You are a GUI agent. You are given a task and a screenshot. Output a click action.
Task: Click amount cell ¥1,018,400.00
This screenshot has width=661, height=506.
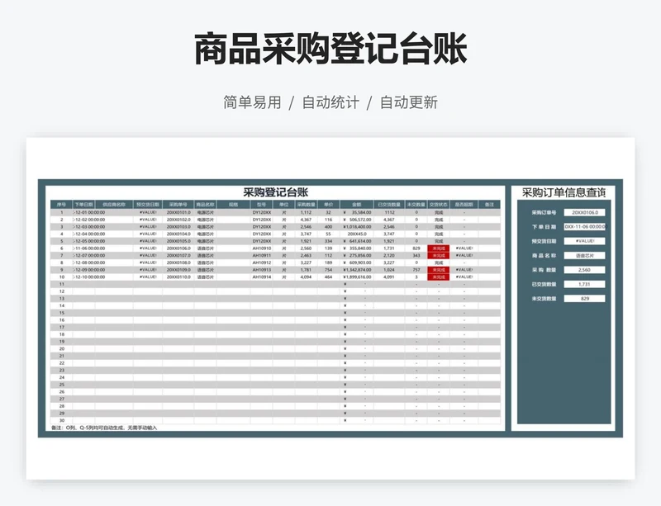[357, 227]
